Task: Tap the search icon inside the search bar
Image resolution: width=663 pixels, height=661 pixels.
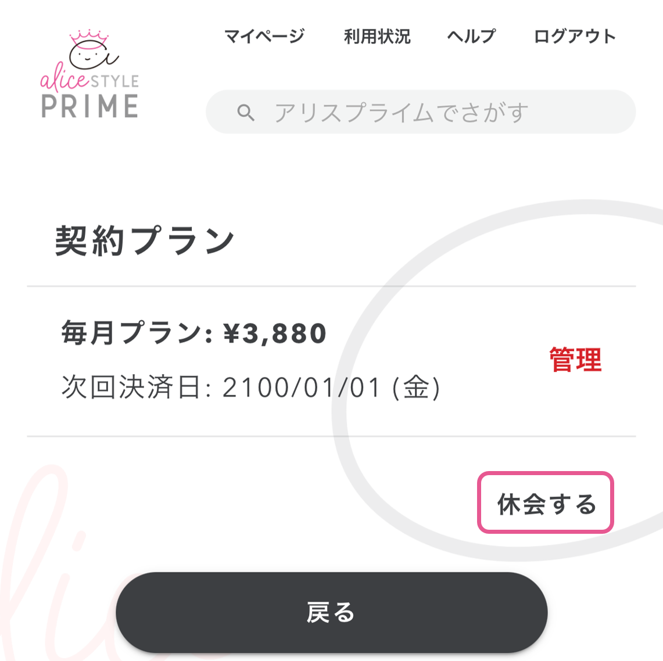Action: (x=246, y=111)
